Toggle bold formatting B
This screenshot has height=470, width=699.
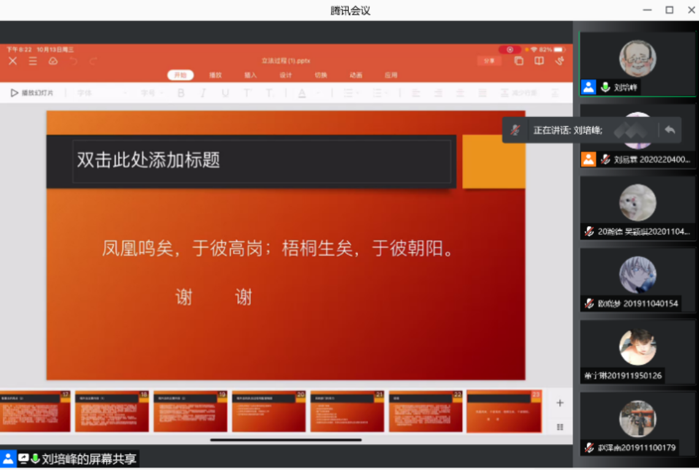tap(181, 93)
